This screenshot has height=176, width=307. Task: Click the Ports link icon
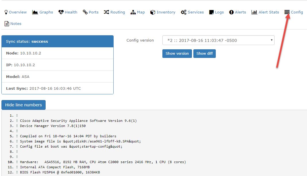click(x=85, y=12)
